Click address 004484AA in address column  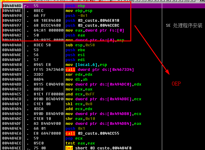[x=12, y=45]
